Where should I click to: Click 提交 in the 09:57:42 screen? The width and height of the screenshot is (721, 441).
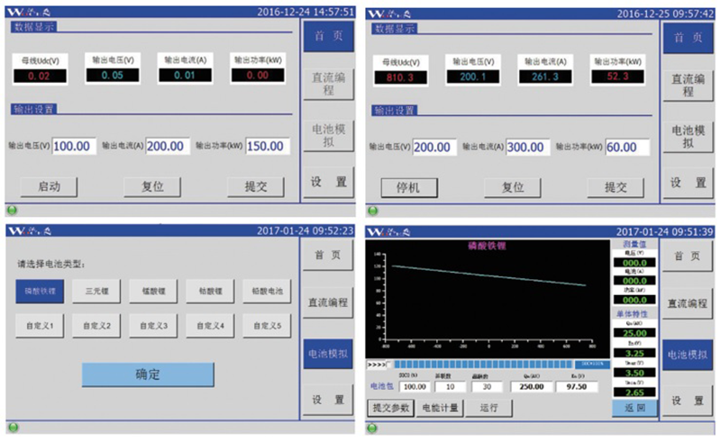(616, 187)
